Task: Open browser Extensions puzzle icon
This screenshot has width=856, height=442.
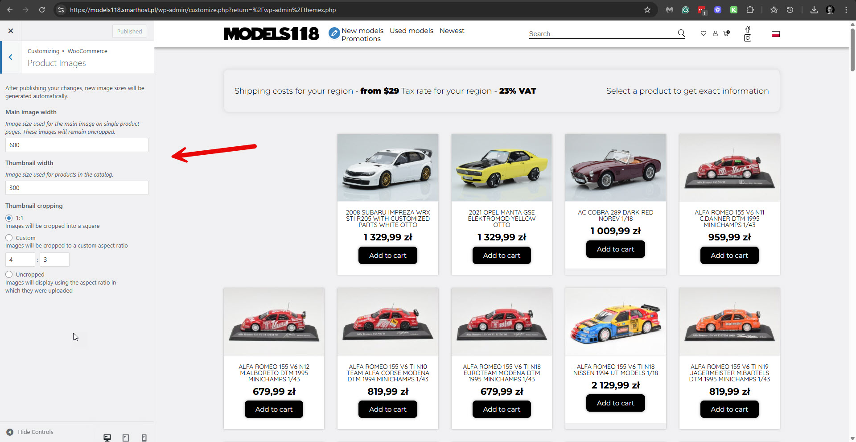Action: tap(750, 10)
